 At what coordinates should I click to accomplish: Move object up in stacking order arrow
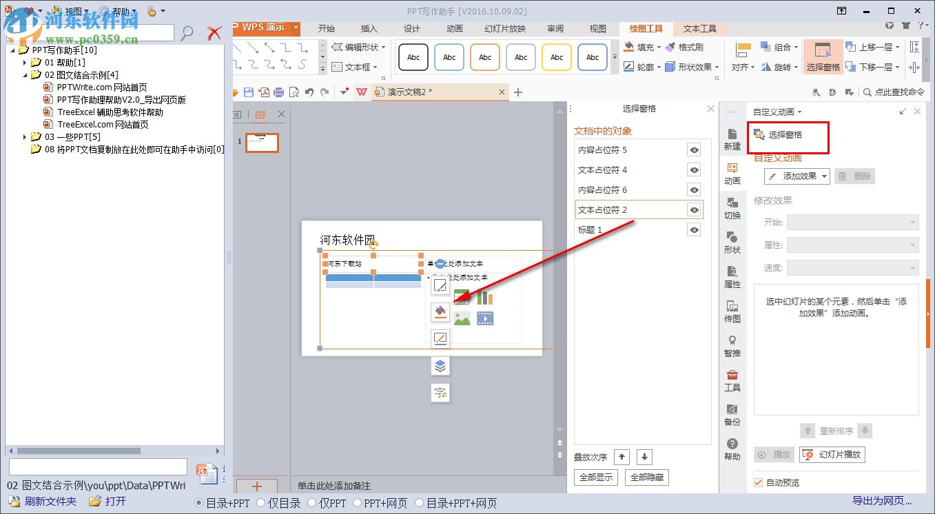tap(621, 457)
